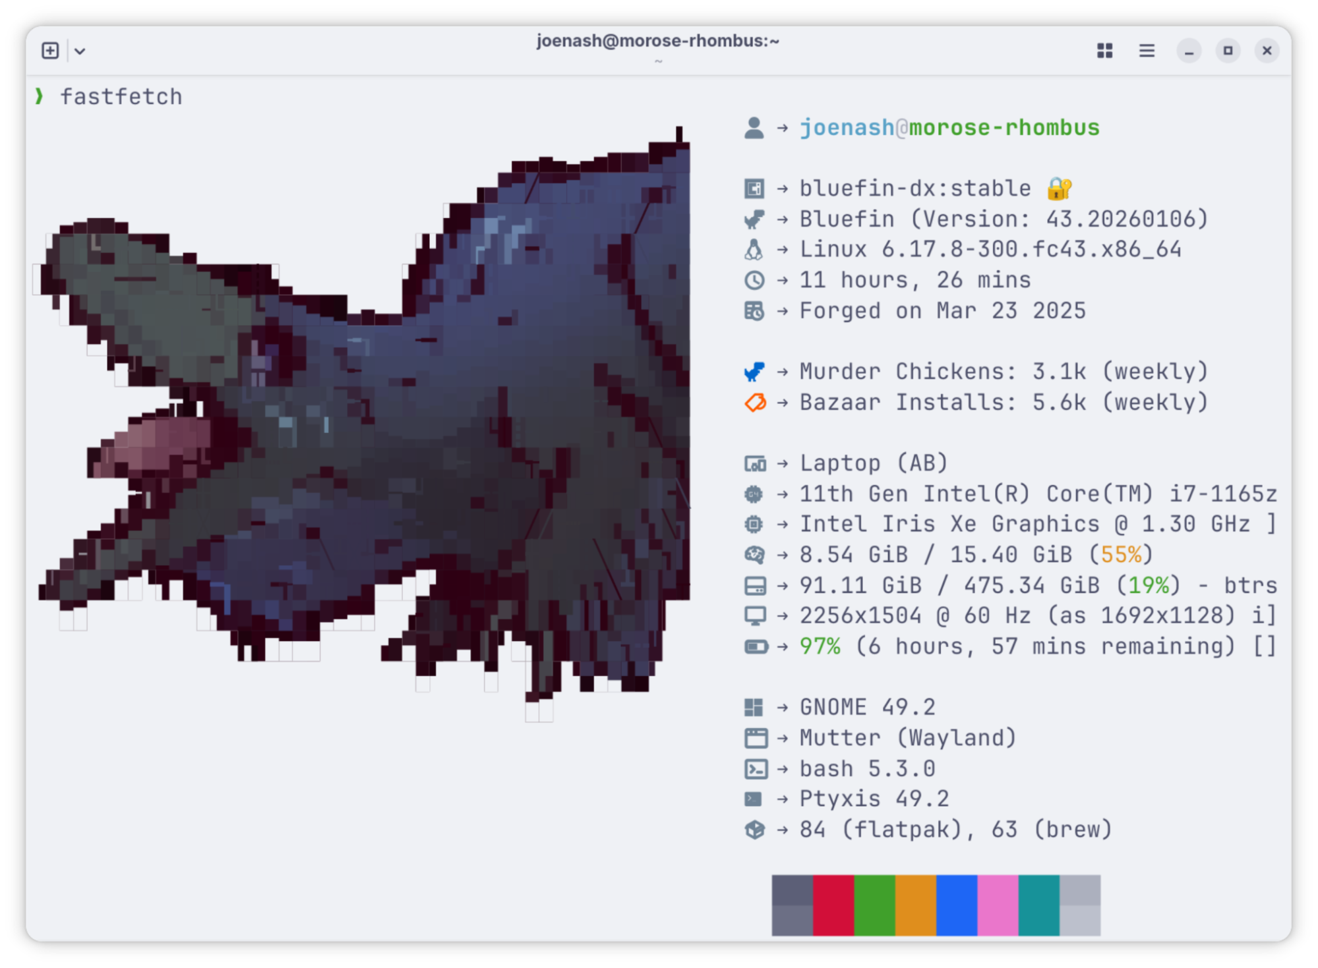The image size is (1318, 968).
Task: Click the teal color swatch block
Action: coord(1038,905)
